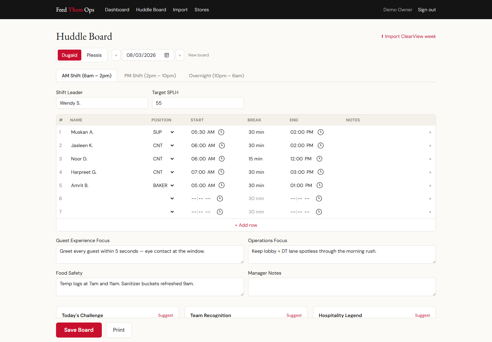Click the Demo Owner account name

click(398, 10)
